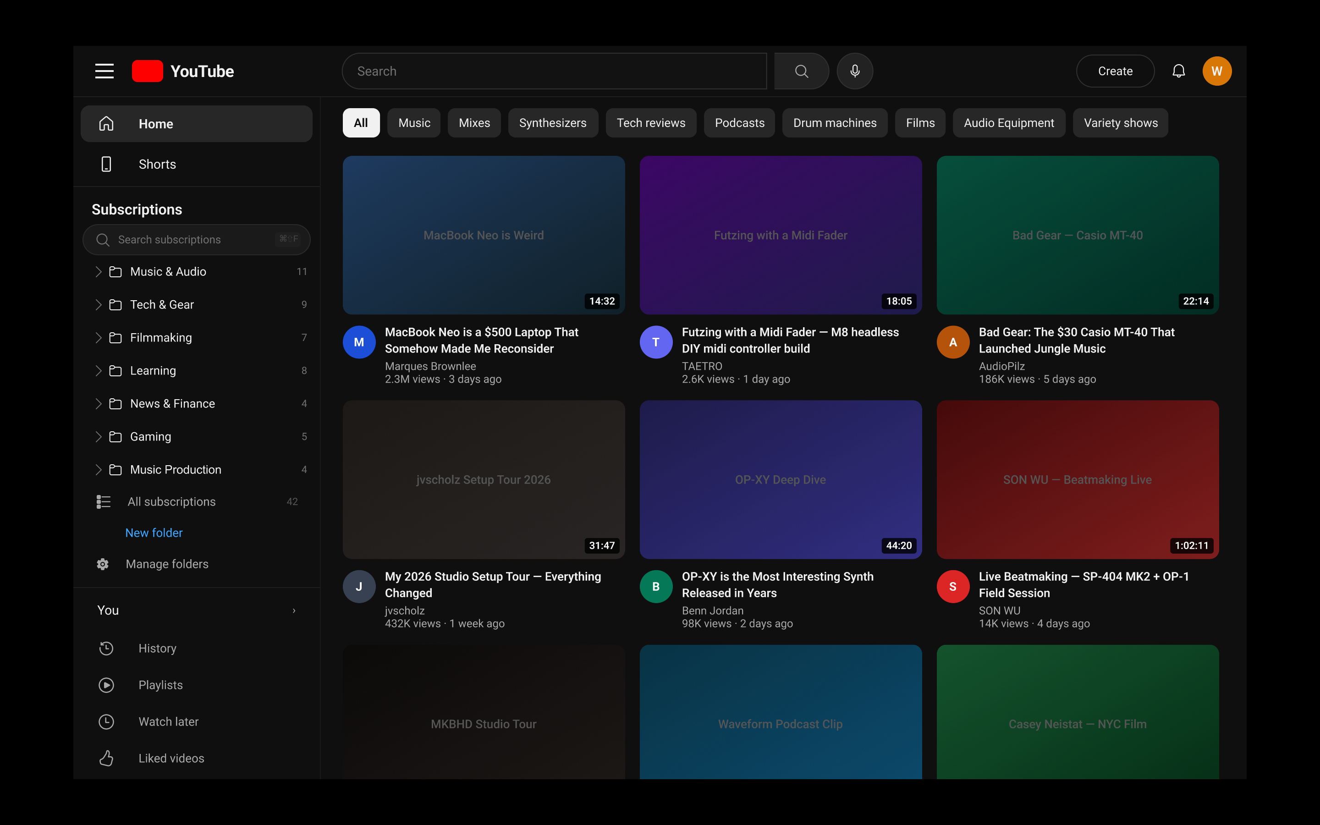Click the Playlists play icon
Screen dimensions: 1320x825
pyautogui.click(x=106, y=685)
